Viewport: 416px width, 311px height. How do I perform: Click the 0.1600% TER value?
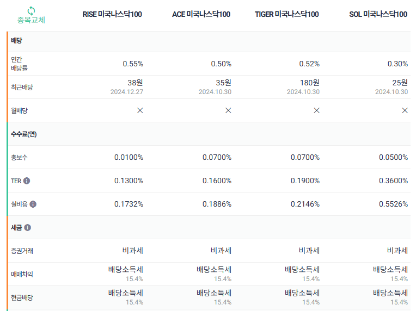click(217, 181)
